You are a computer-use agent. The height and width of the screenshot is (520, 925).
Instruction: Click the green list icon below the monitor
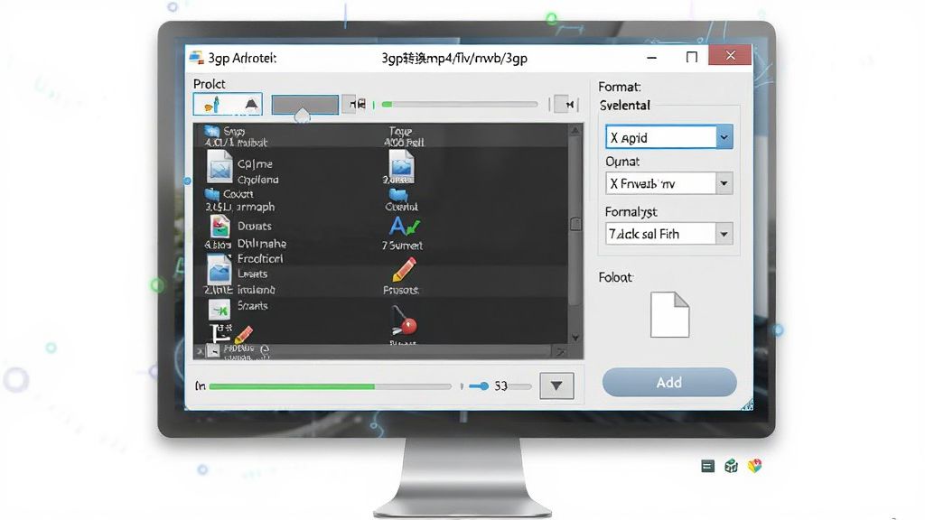point(708,467)
